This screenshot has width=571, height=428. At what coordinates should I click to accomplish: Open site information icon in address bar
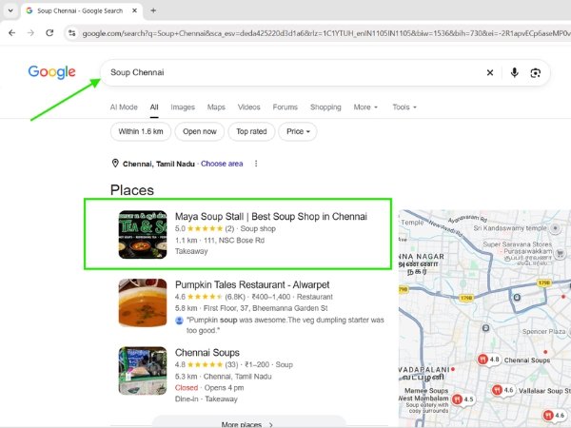click(71, 33)
